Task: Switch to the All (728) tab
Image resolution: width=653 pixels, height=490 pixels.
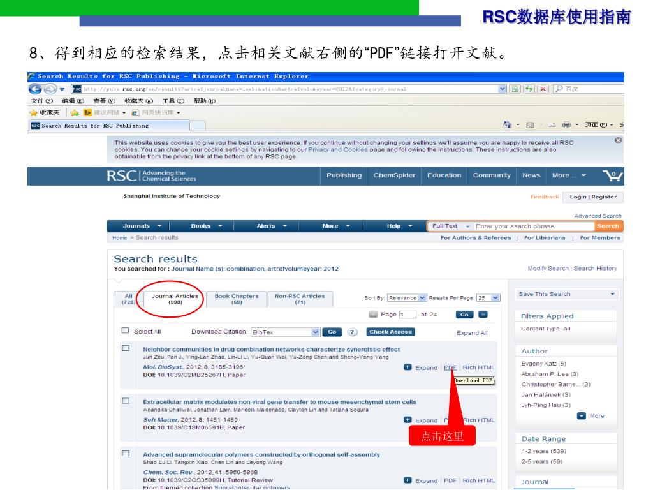Action: point(128,299)
